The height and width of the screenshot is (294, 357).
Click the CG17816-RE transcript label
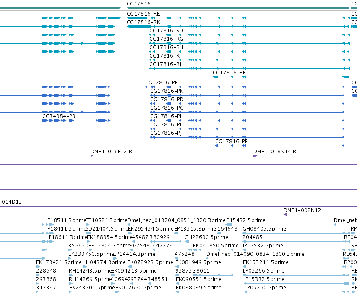coord(143,14)
